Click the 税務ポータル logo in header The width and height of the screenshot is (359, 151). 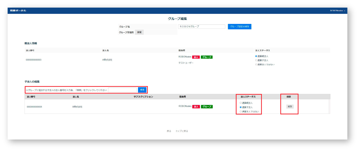tap(18, 11)
